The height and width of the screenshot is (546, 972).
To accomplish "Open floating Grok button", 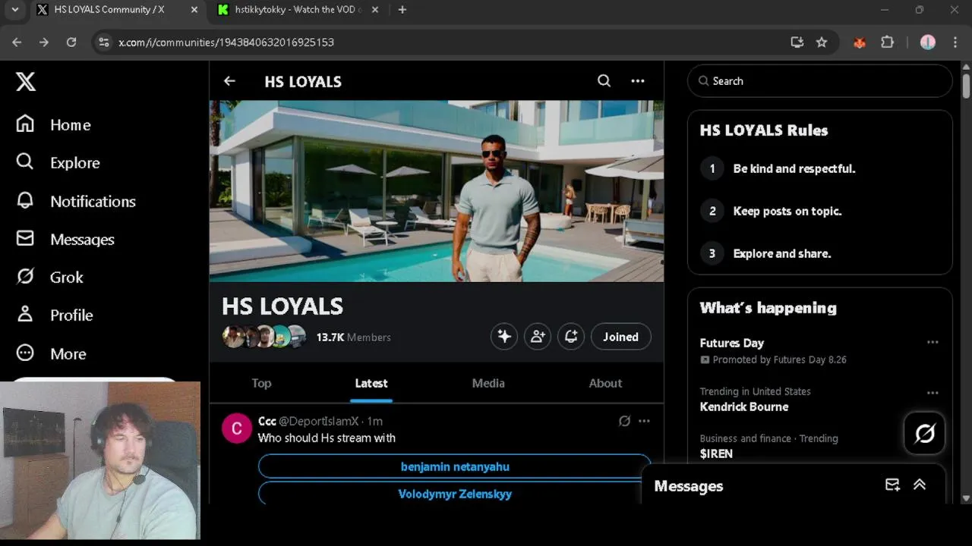I will tap(924, 433).
